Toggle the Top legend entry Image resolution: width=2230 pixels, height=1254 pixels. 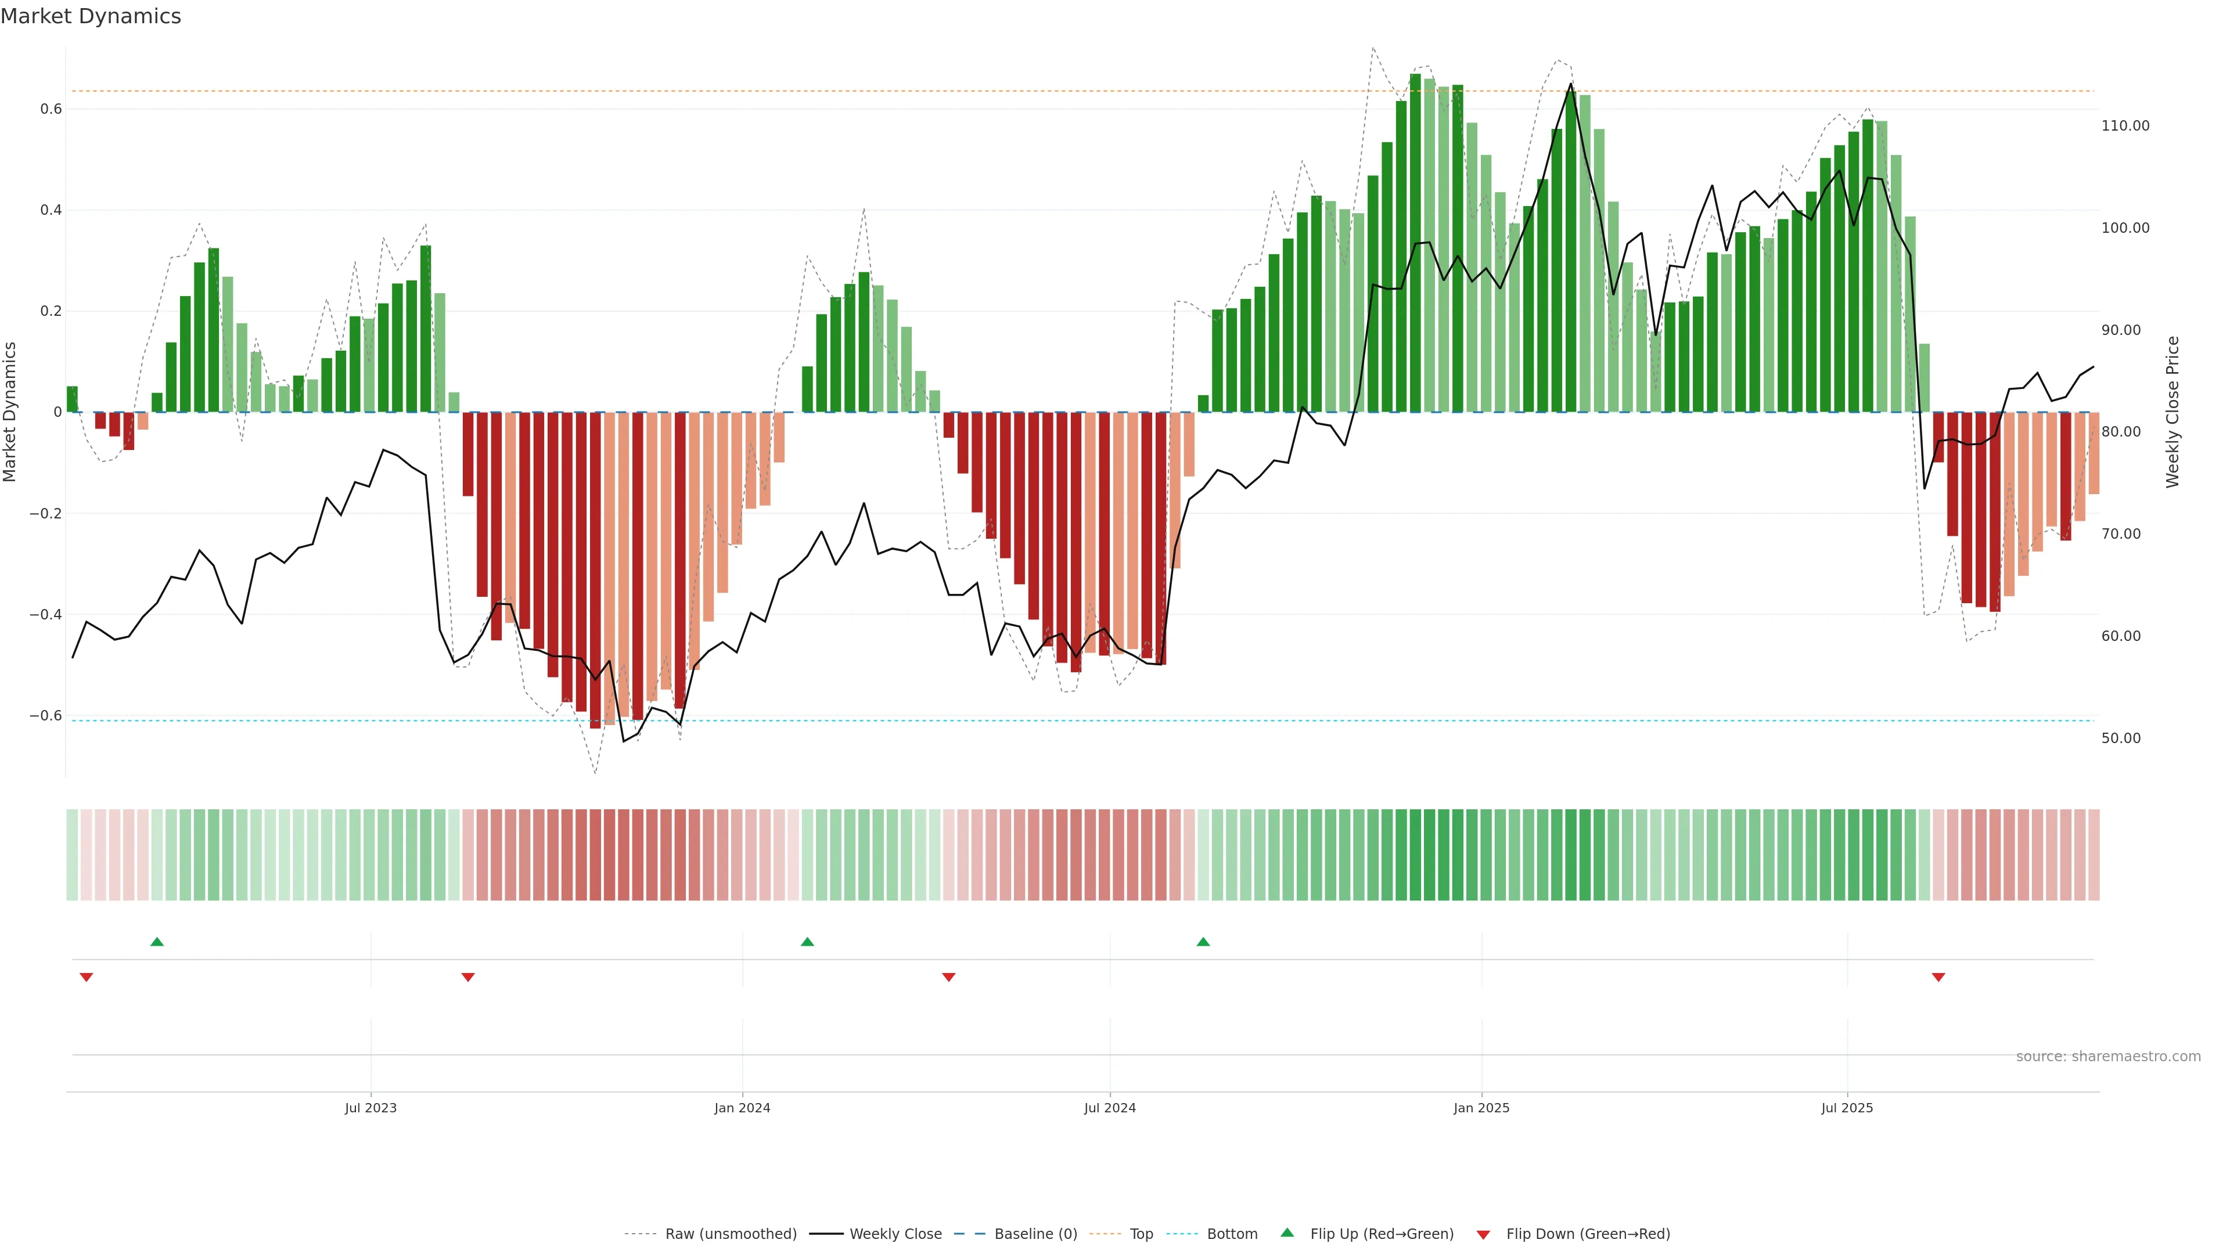[x=1141, y=1234]
